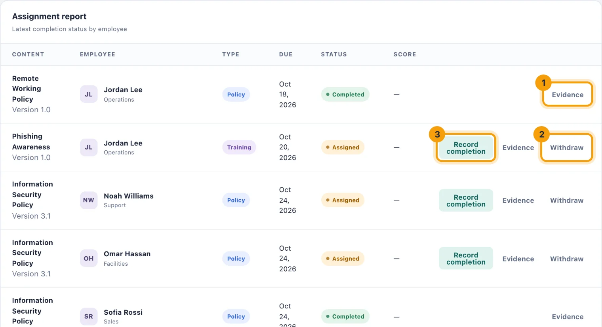Viewport: 602px width, 327px height.
Task: Click Policy badge in Noah Williams row
Action: coord(236,200)
